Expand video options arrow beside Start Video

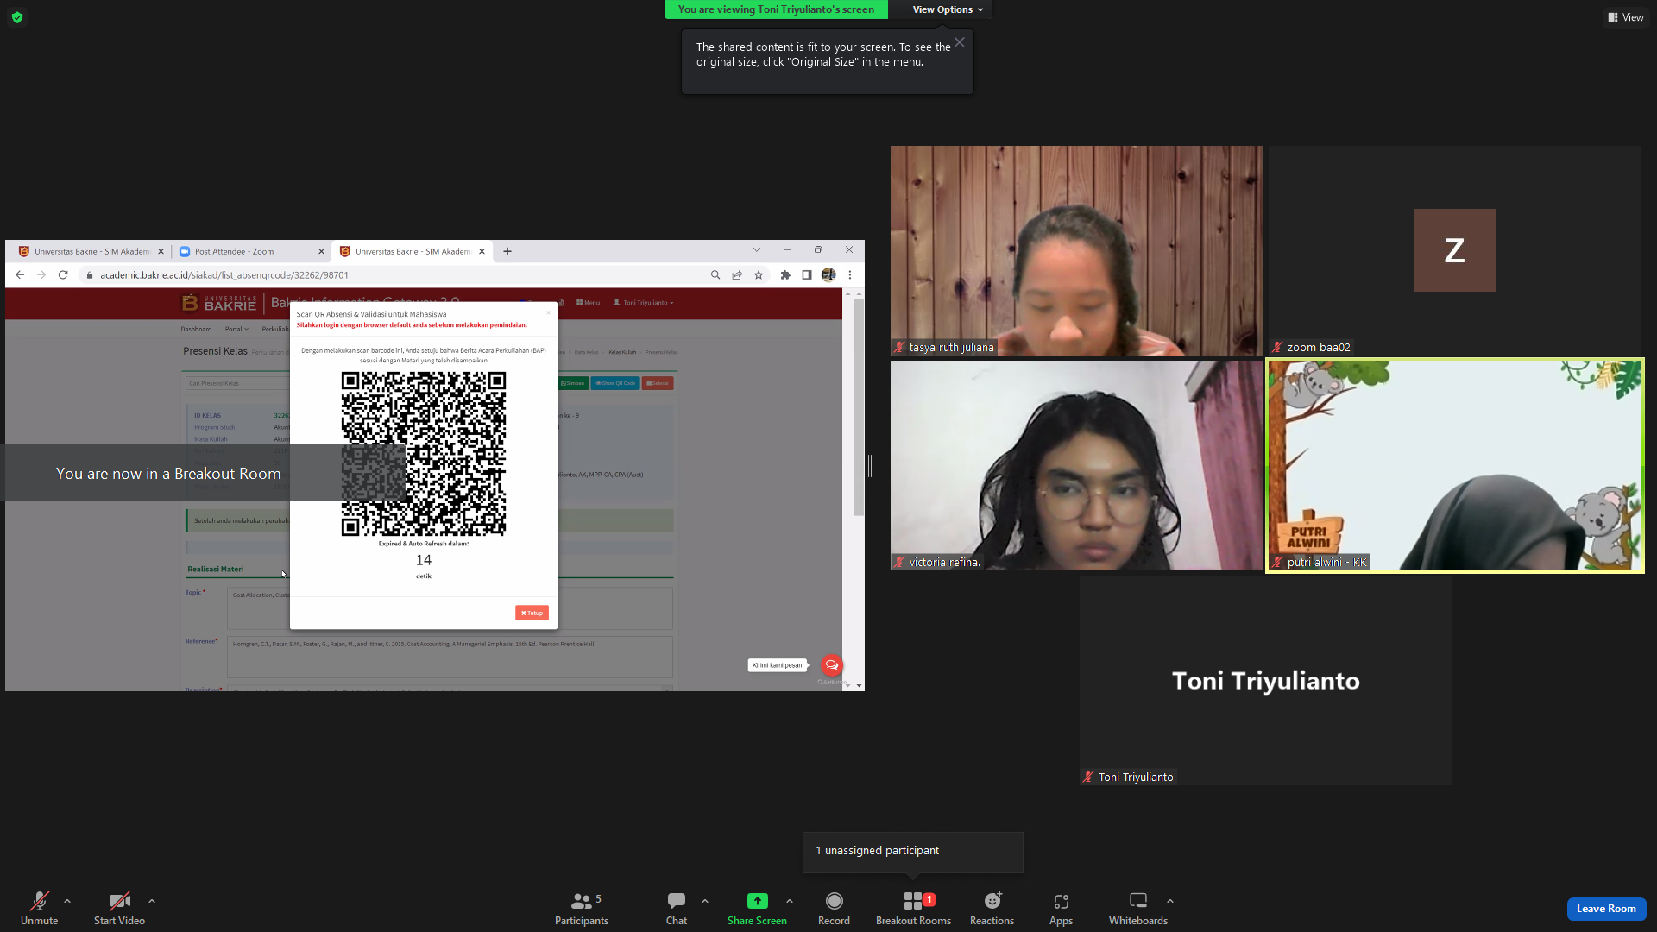pyautogui.click(x=152, y=901)
